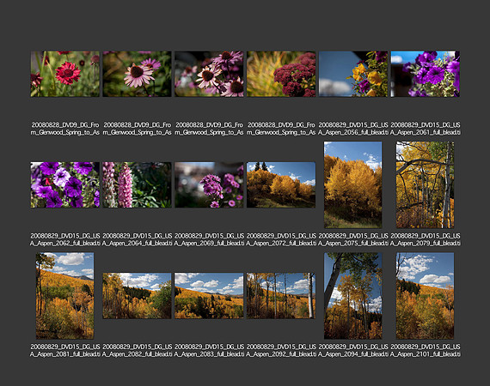The height and width of the screenshot is (386, 490).
Task: Select the 'A_Aspen_2092_full_bleed.ti' label
Action: click(281, 354)
